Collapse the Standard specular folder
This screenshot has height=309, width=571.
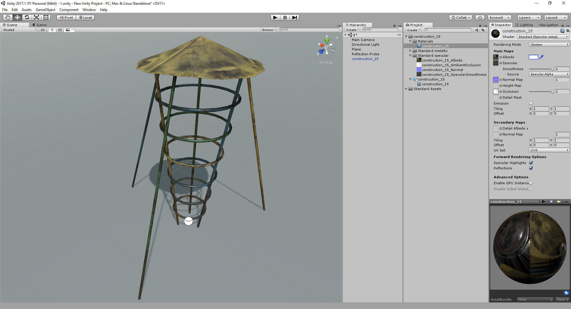tap(410, 56)
